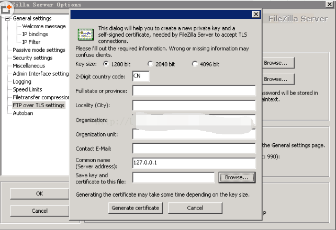Open the Welcome message settings page

[x=44, y=27]
